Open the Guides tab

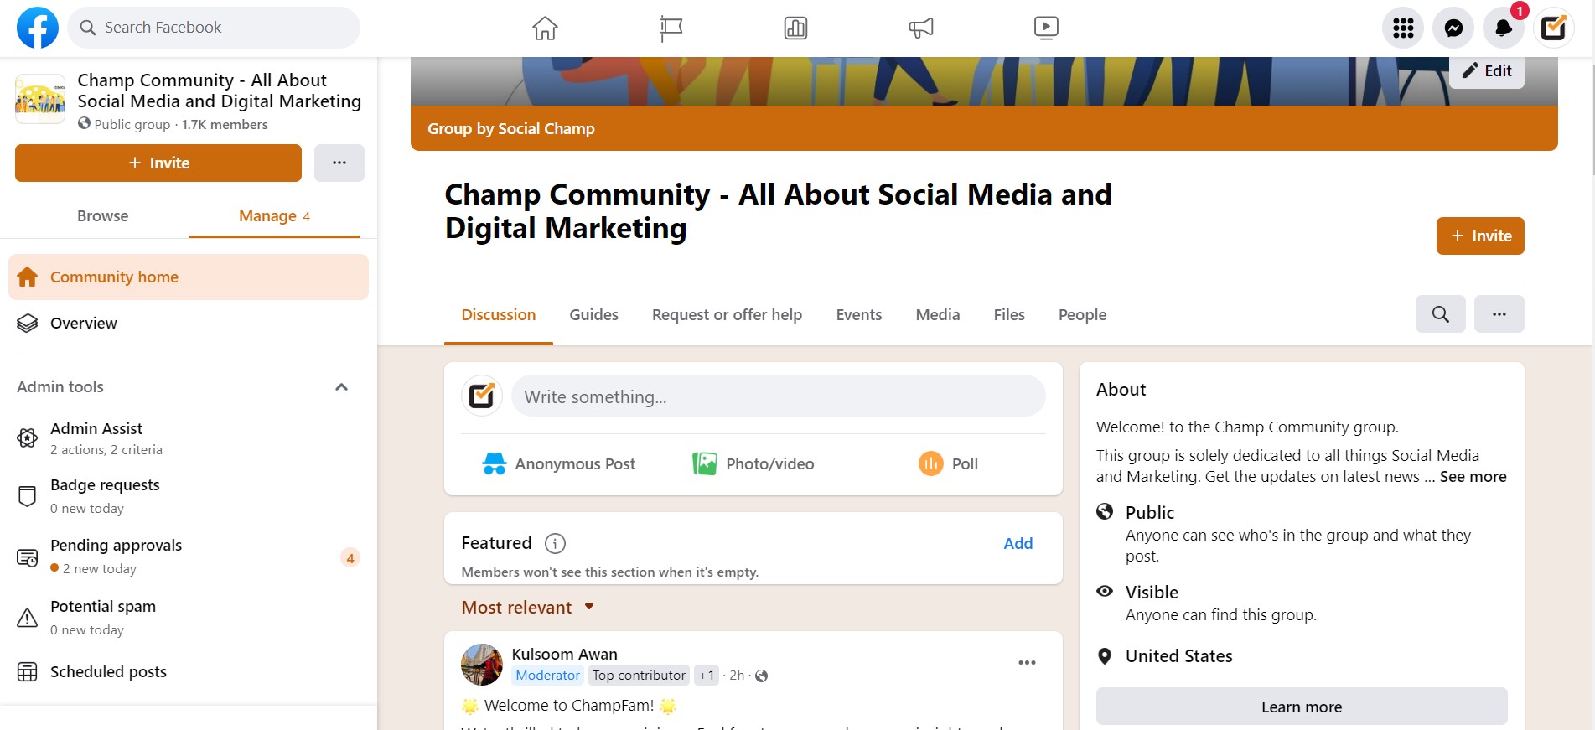(594, 315)
